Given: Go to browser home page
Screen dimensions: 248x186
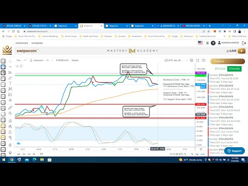Looking at the screenshot, I should coord(18,32).
